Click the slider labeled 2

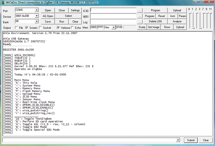coord(197,21)
